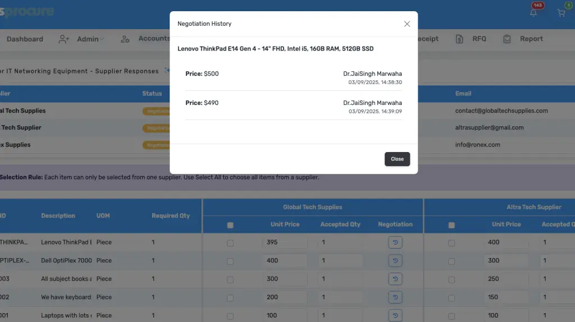Tick Global Tech checkbox for Lenovo ThinkPad row

click(230, 243)
